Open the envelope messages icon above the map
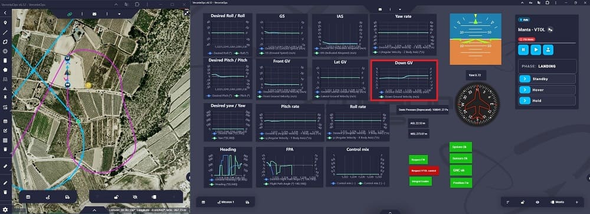 point(94,14)
